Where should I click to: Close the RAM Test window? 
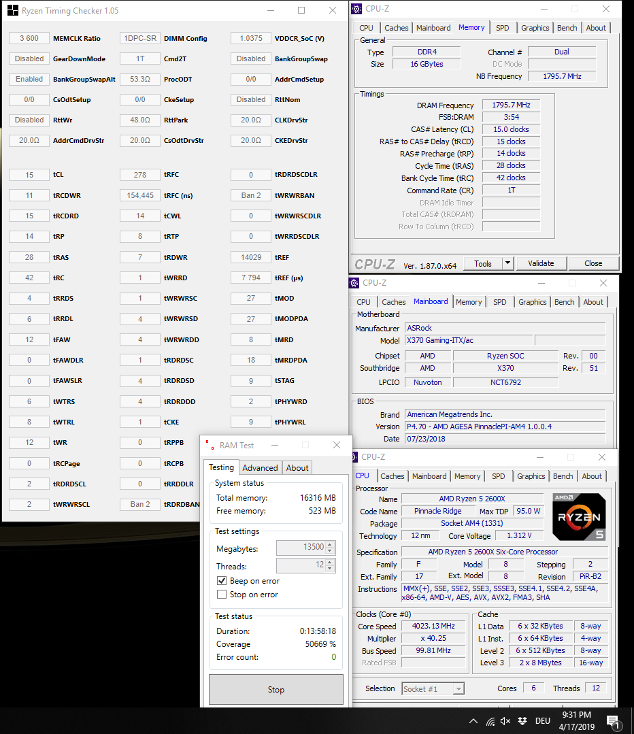[337, 445]
